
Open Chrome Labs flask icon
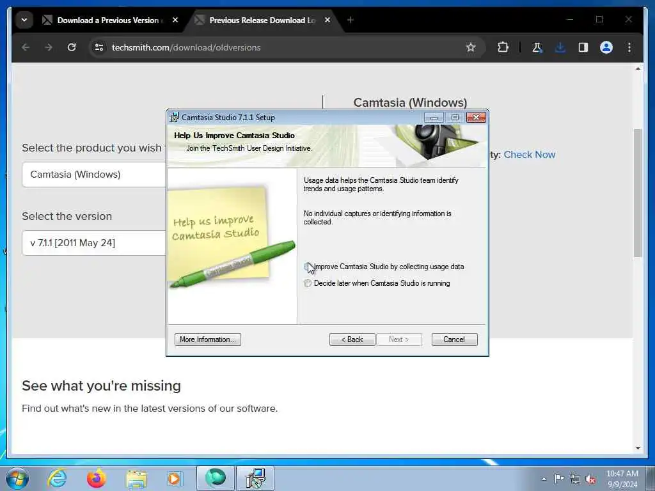pyautogui.click(x=537, y=47)
